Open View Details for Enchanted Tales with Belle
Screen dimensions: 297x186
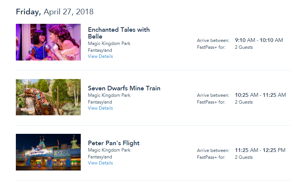(100, 56)
